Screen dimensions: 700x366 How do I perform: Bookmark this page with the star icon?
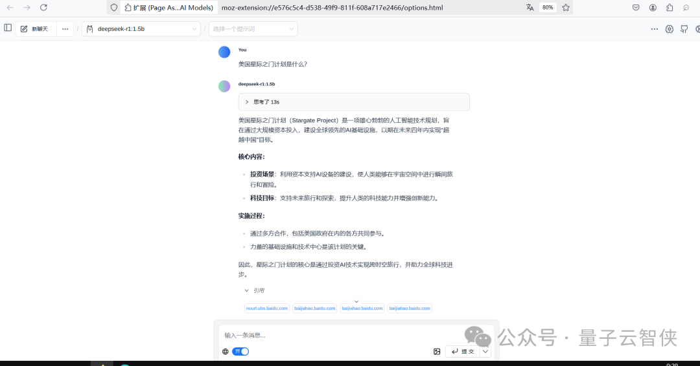566,8
